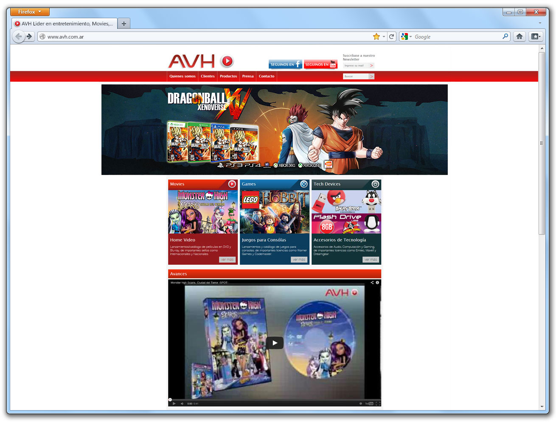Viewport: 556px width, 422px height.
Task: Click the small play button in video controls
Action: [x=174, y=403]
